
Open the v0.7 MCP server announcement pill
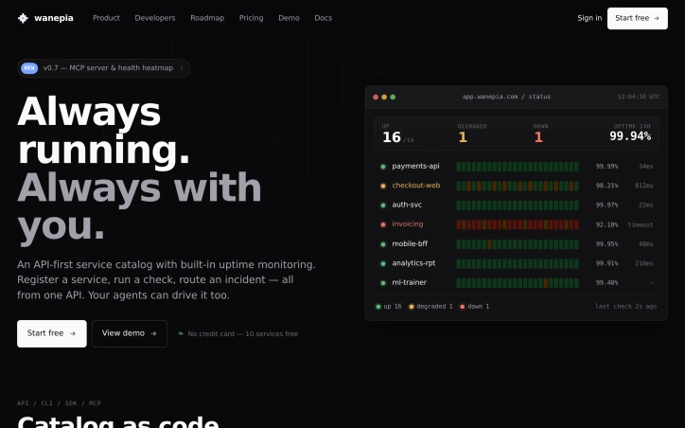(x=103, y=68)
